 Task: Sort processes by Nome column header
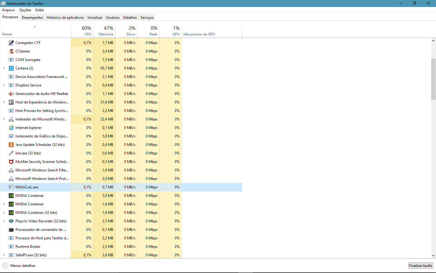35,31
